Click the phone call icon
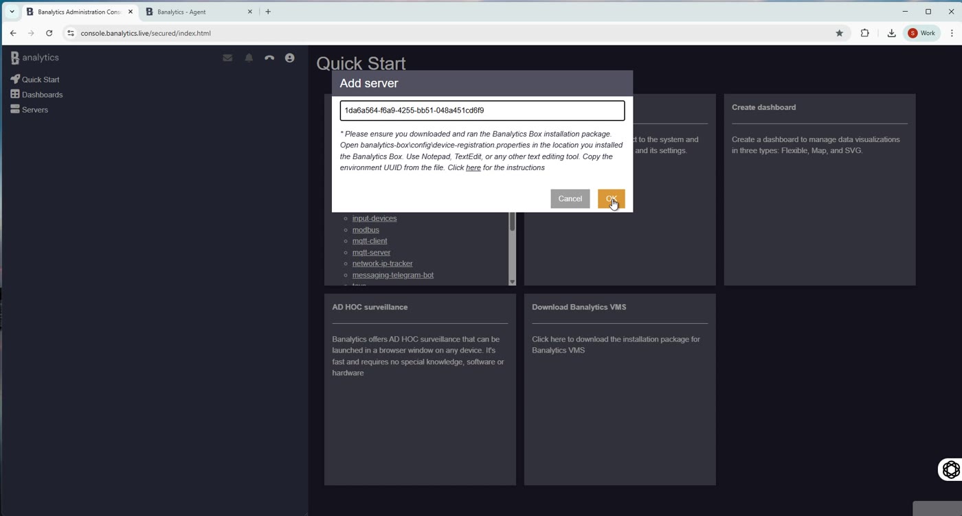Screen dimensions: 962x516 [269, 58]
